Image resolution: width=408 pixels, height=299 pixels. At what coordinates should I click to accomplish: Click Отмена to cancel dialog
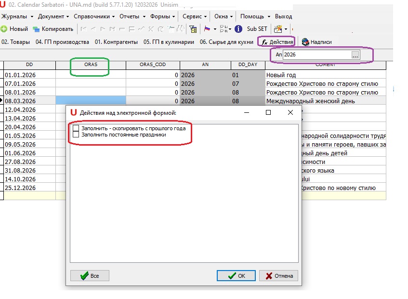point(279,275)
